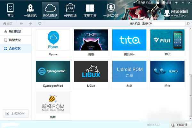The height and width of the screenshot is (128, 192).
Task: Open the 首页 home section in top toolbar
Action: [11, 10]
